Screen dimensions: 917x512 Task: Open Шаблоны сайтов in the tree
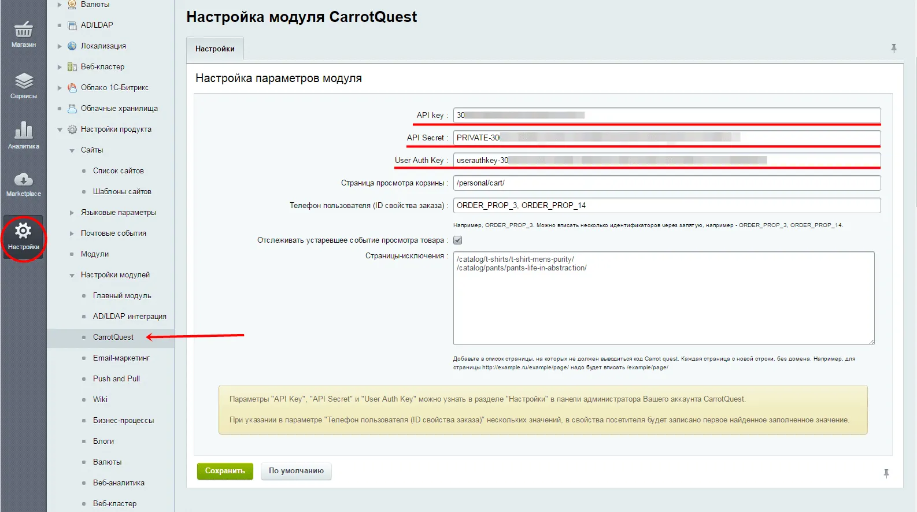pos(122,191)
